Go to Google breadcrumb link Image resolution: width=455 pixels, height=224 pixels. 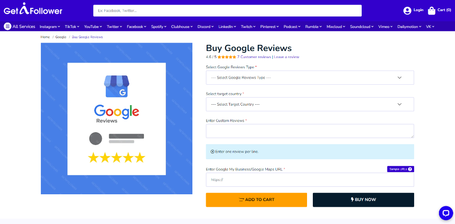tap(60, 37)
